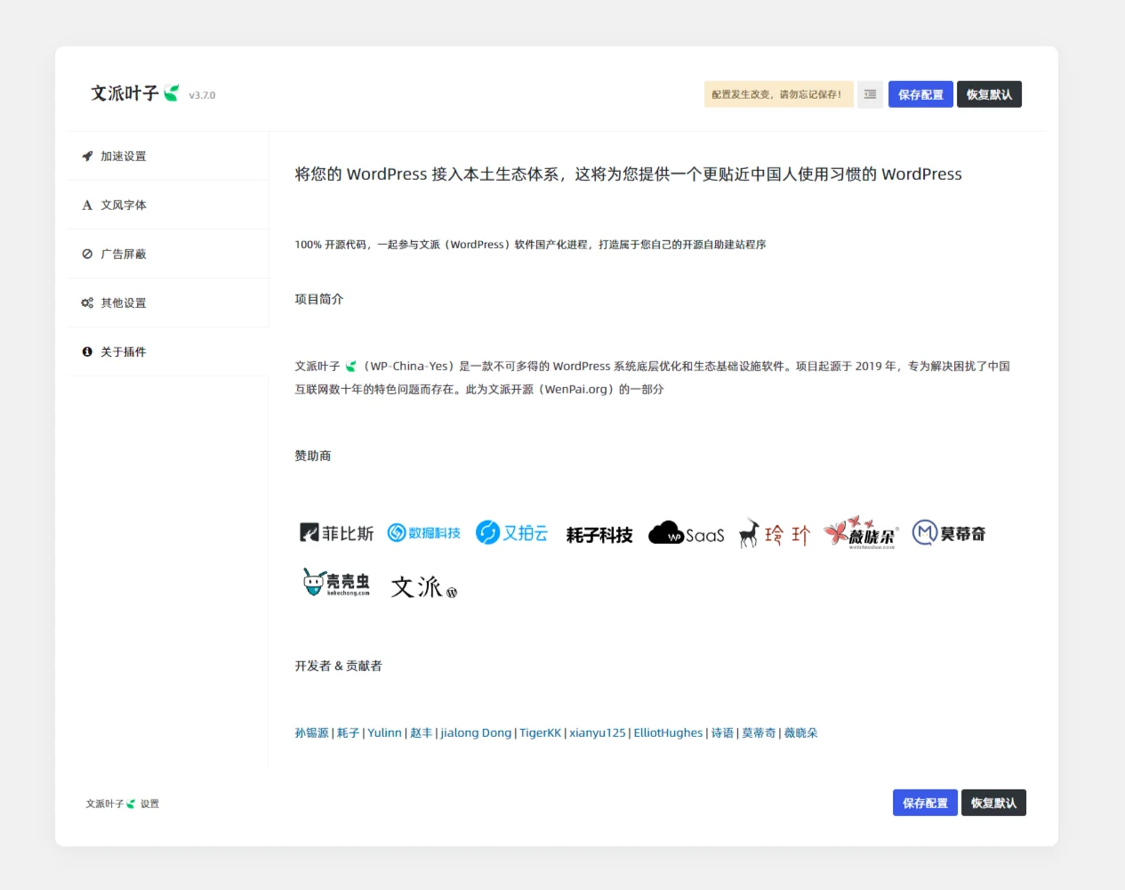This screenshot has width=1125, height=890.
Task: Click the 数掘科技 sponsor logo
Action: [x=424, y=533]
